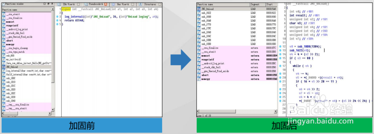Select memcpy row in the right functions list
Image resolution: width=374 pixels, height=134 pixels.
tap(237, 79)
